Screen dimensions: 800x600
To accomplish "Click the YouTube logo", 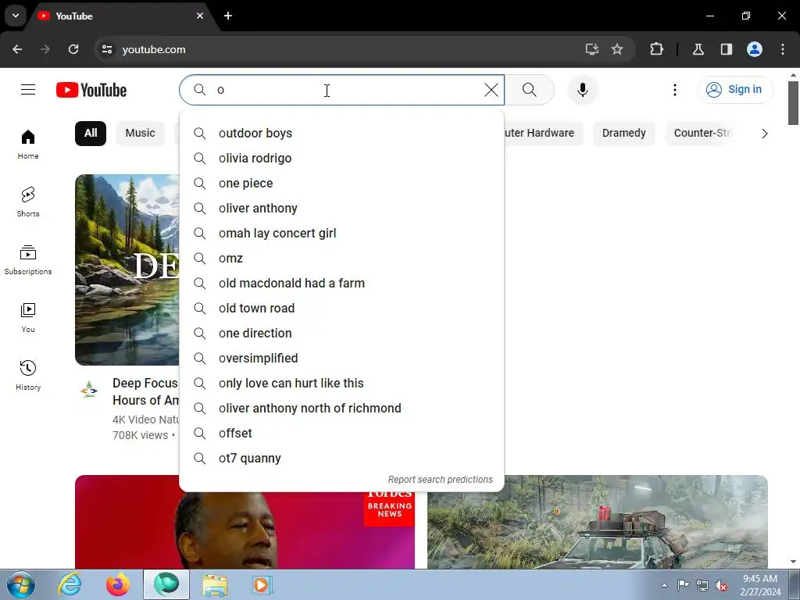I will (x=91, y=90).
